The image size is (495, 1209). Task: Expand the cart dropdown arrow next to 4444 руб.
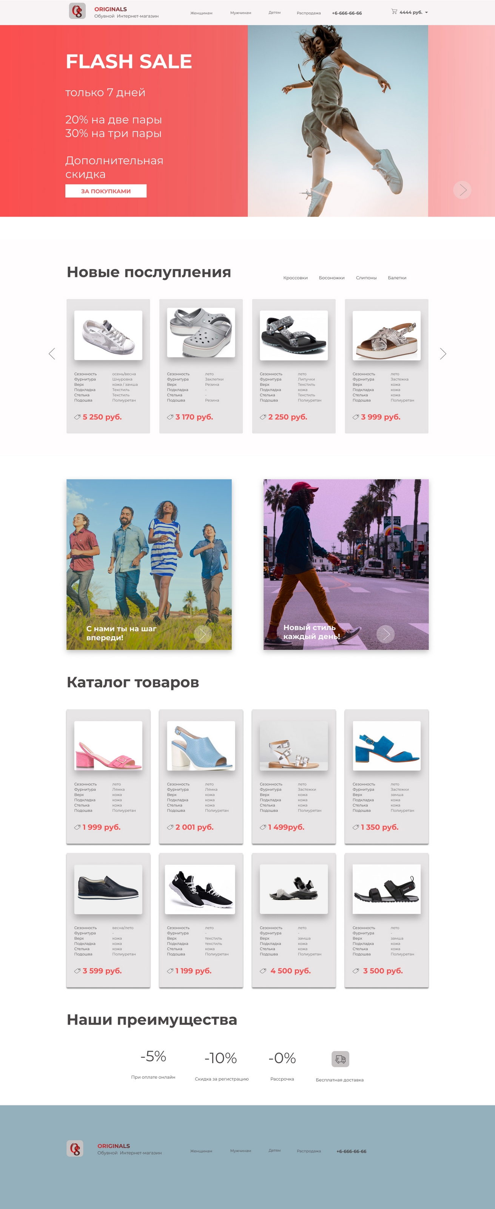[427, 13]
